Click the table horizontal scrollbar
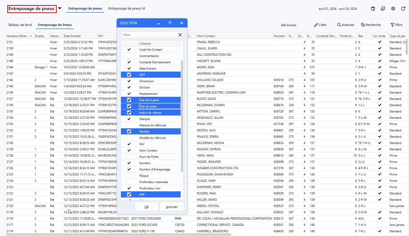This screenshot has width=409, height=236. coord(118,234)
